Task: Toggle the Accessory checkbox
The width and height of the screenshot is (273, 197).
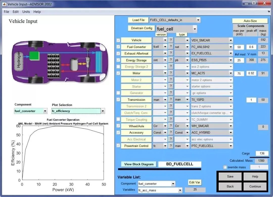Action: (x=118, y=132)
